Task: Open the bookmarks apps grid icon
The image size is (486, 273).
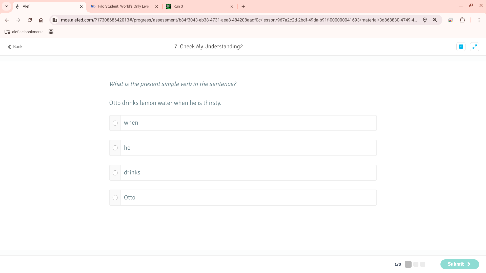Action: coord(51,32)
